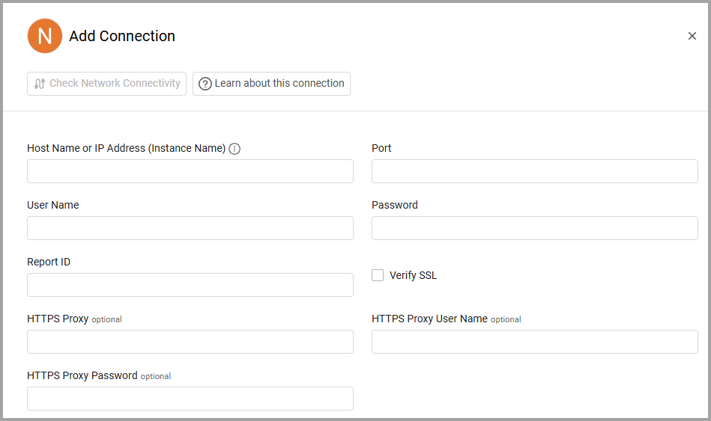
Task: Focus the HTTPS Proxy User Name field
Action: (x=535, y=342)
